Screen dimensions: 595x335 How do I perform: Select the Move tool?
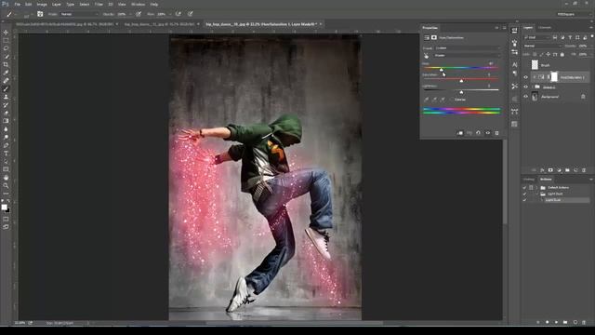pyautogui.click(x=6, y=33)
